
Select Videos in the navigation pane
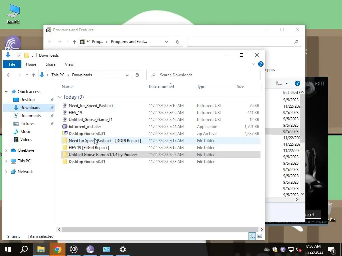coord(26,140)
